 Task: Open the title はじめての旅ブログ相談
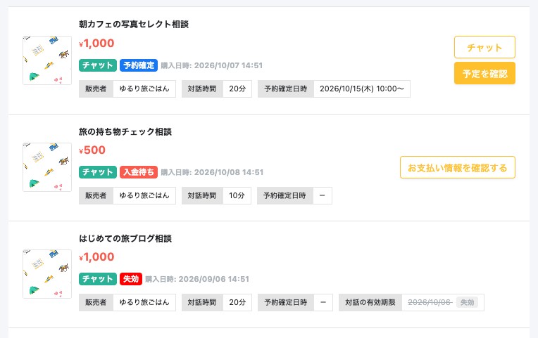[125, 238]
